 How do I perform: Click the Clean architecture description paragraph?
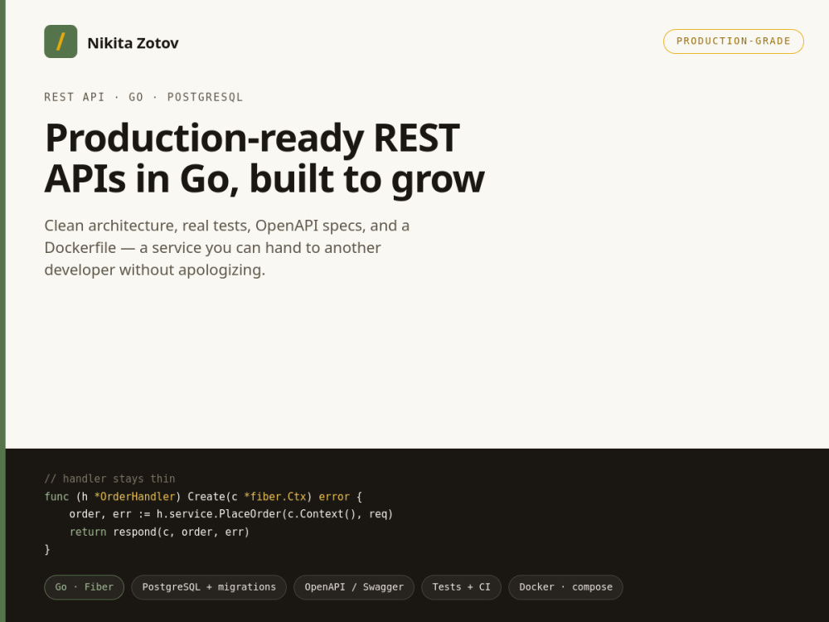227,247
